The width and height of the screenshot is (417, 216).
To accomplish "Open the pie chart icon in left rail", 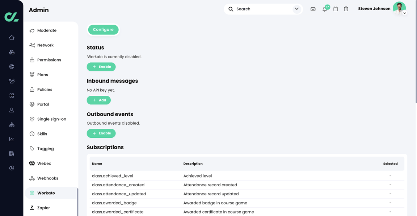I will point(12,168).
